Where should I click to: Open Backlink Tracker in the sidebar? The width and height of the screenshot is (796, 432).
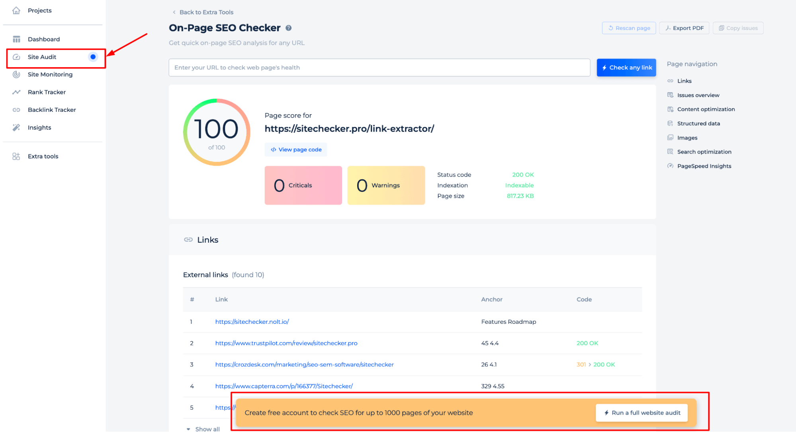(x=52, y=110)
